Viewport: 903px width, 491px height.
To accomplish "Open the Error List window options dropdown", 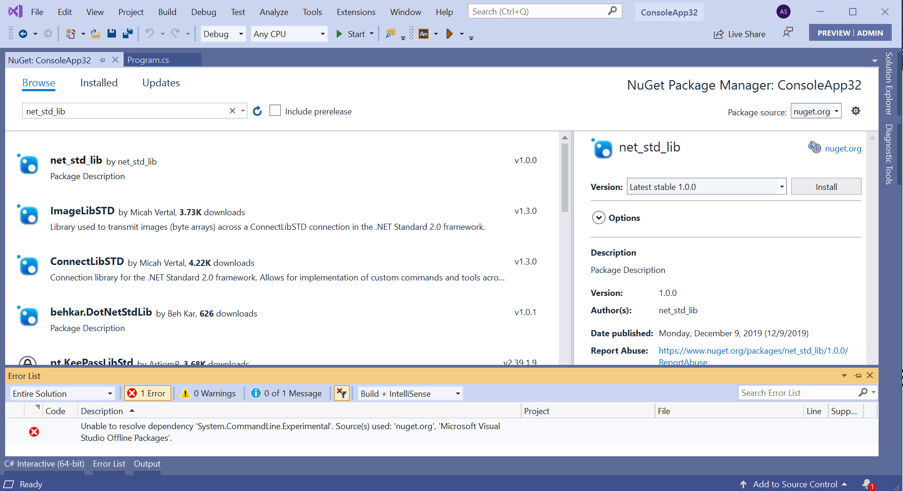I will 844,376.
